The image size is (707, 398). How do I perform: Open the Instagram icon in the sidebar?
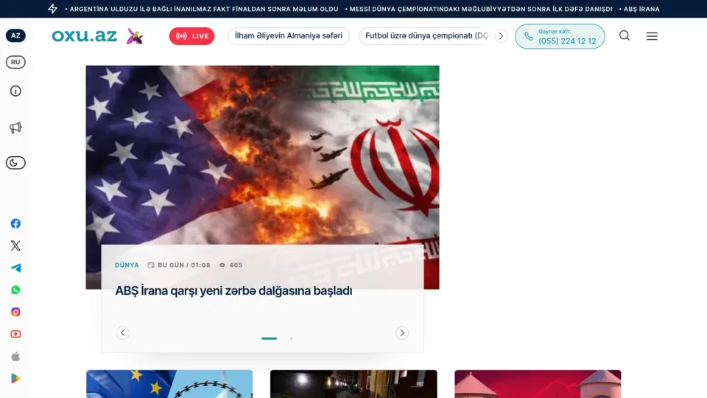pos(15,312)
